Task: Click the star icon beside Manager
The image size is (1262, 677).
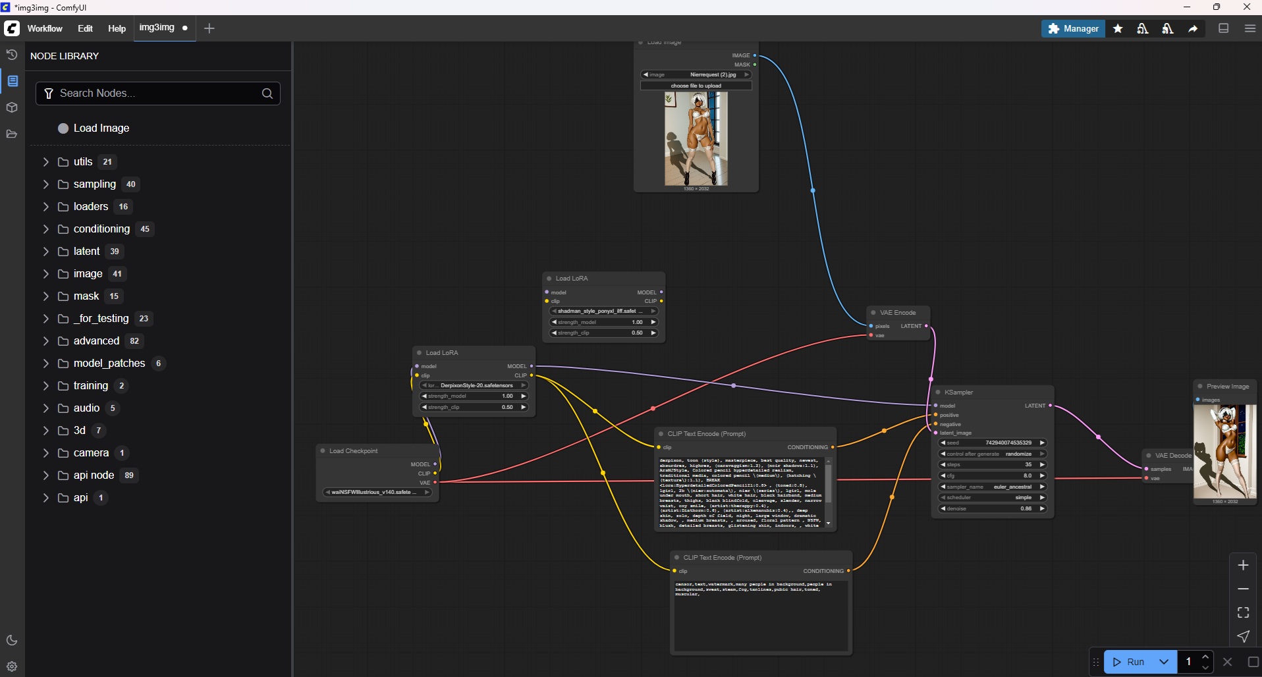Action: [x=1118, y=28]
